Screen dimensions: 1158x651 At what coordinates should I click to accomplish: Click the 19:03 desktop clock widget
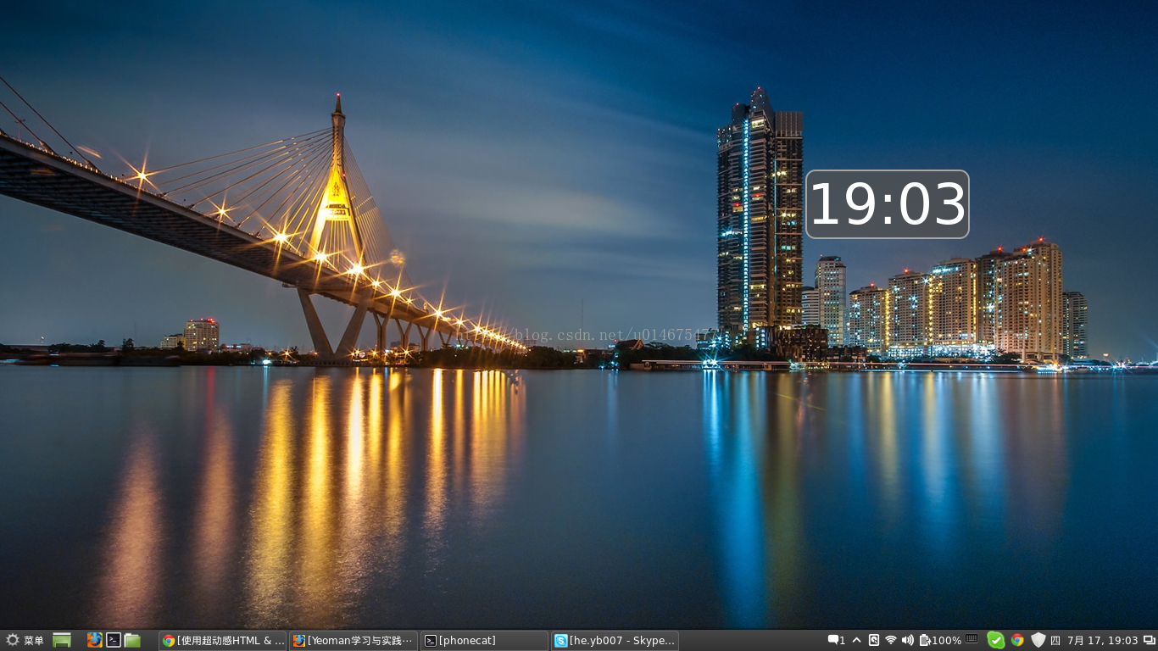887,204
